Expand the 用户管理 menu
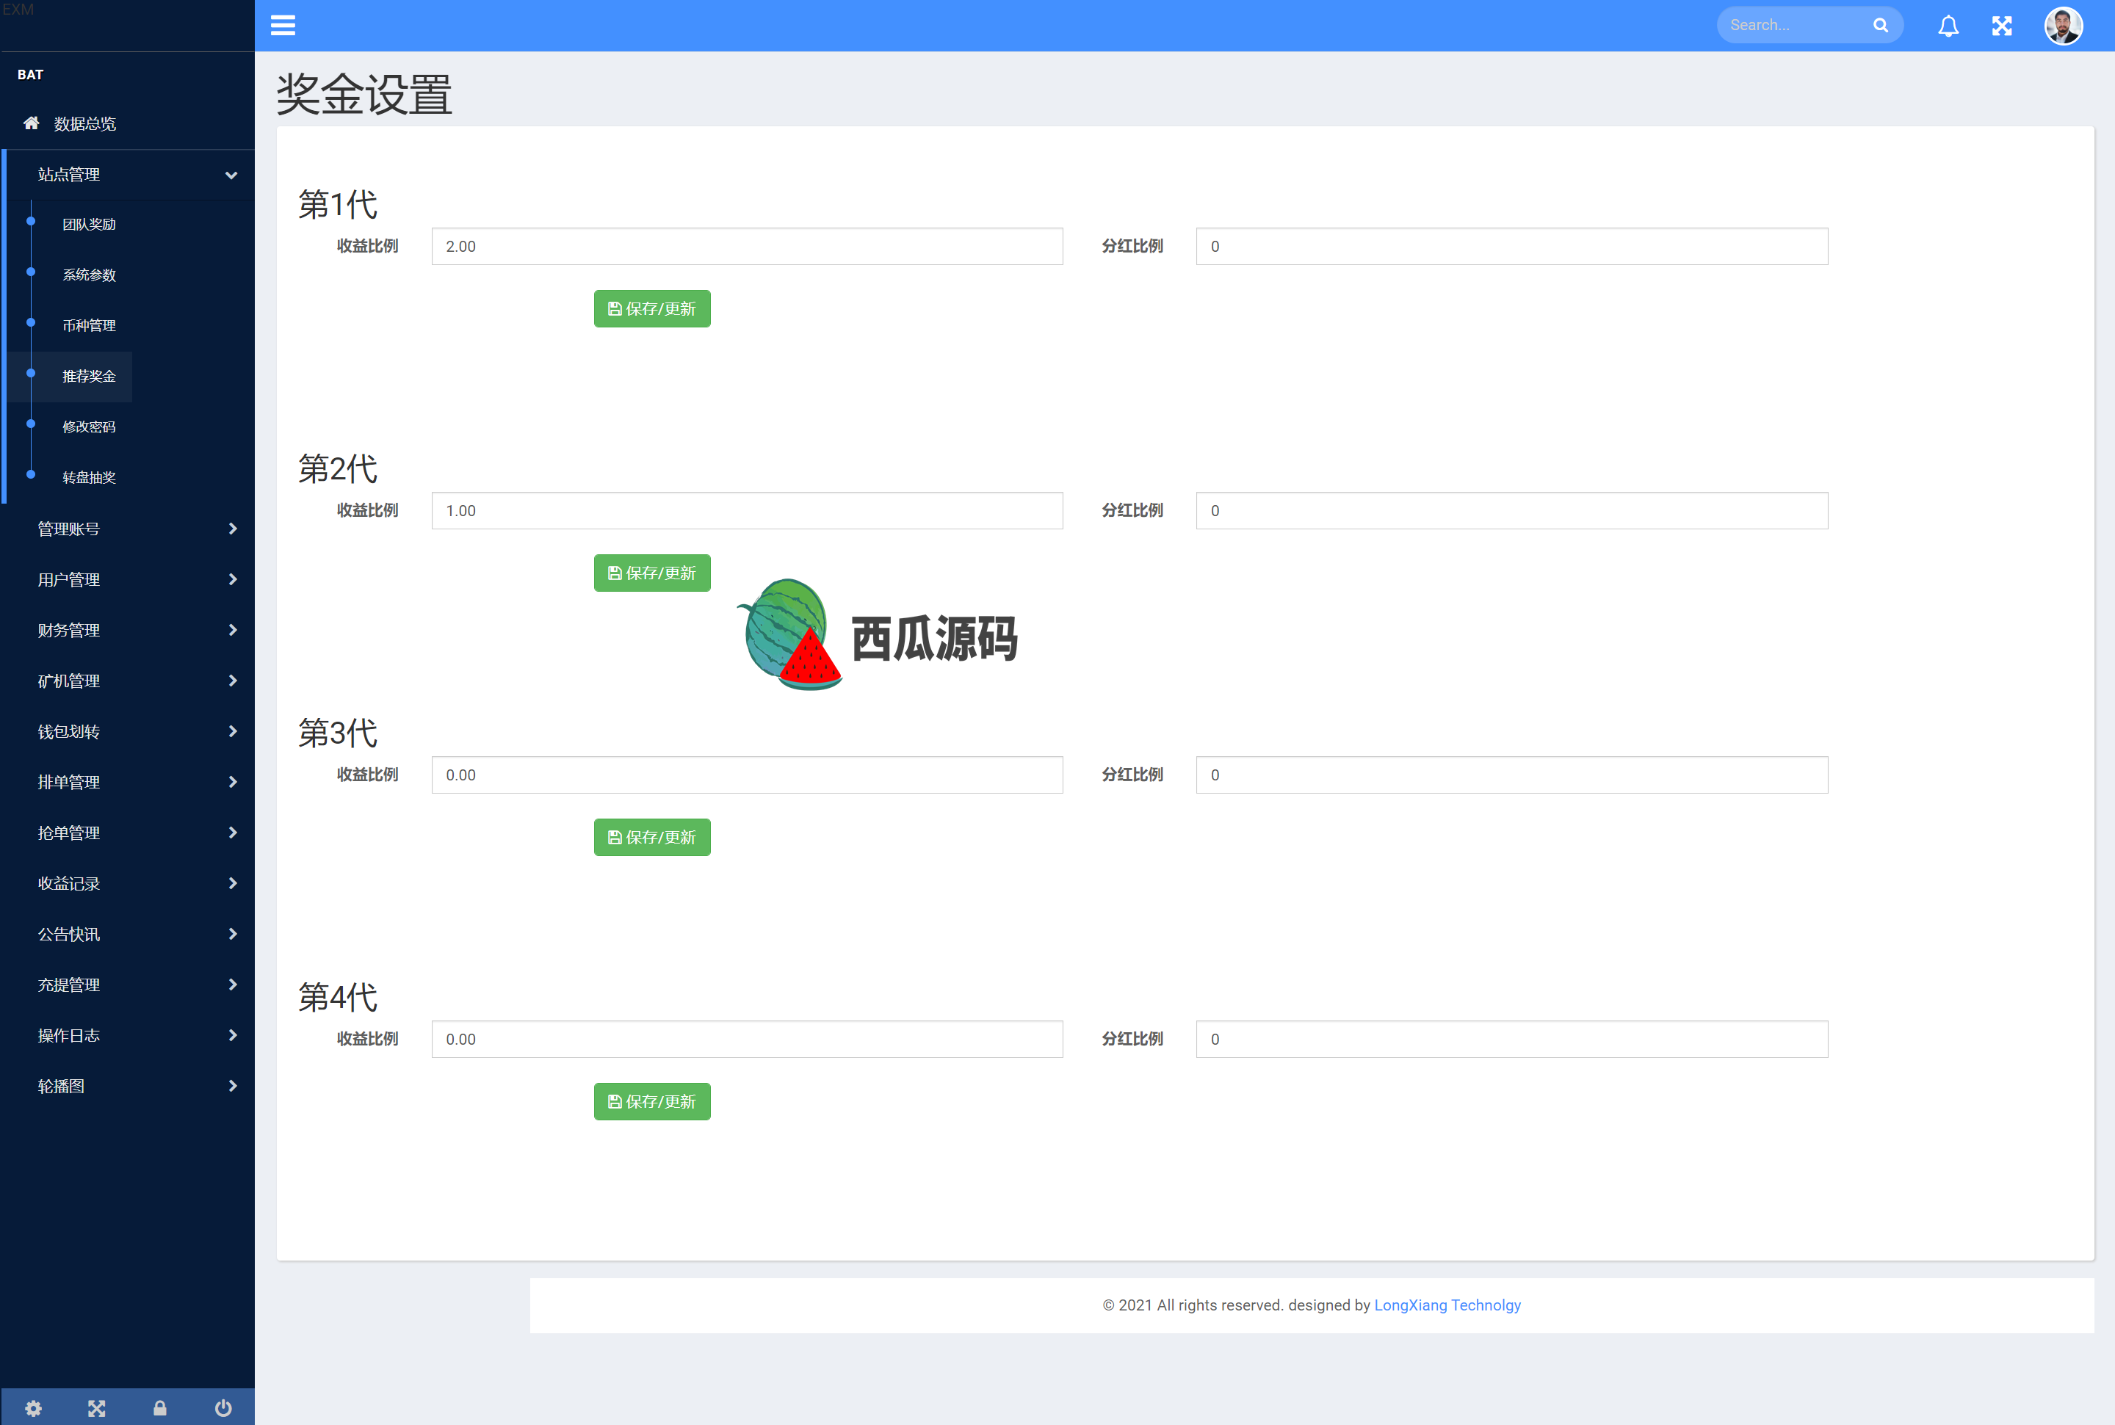The image size is (2115, 1425). 130,580
